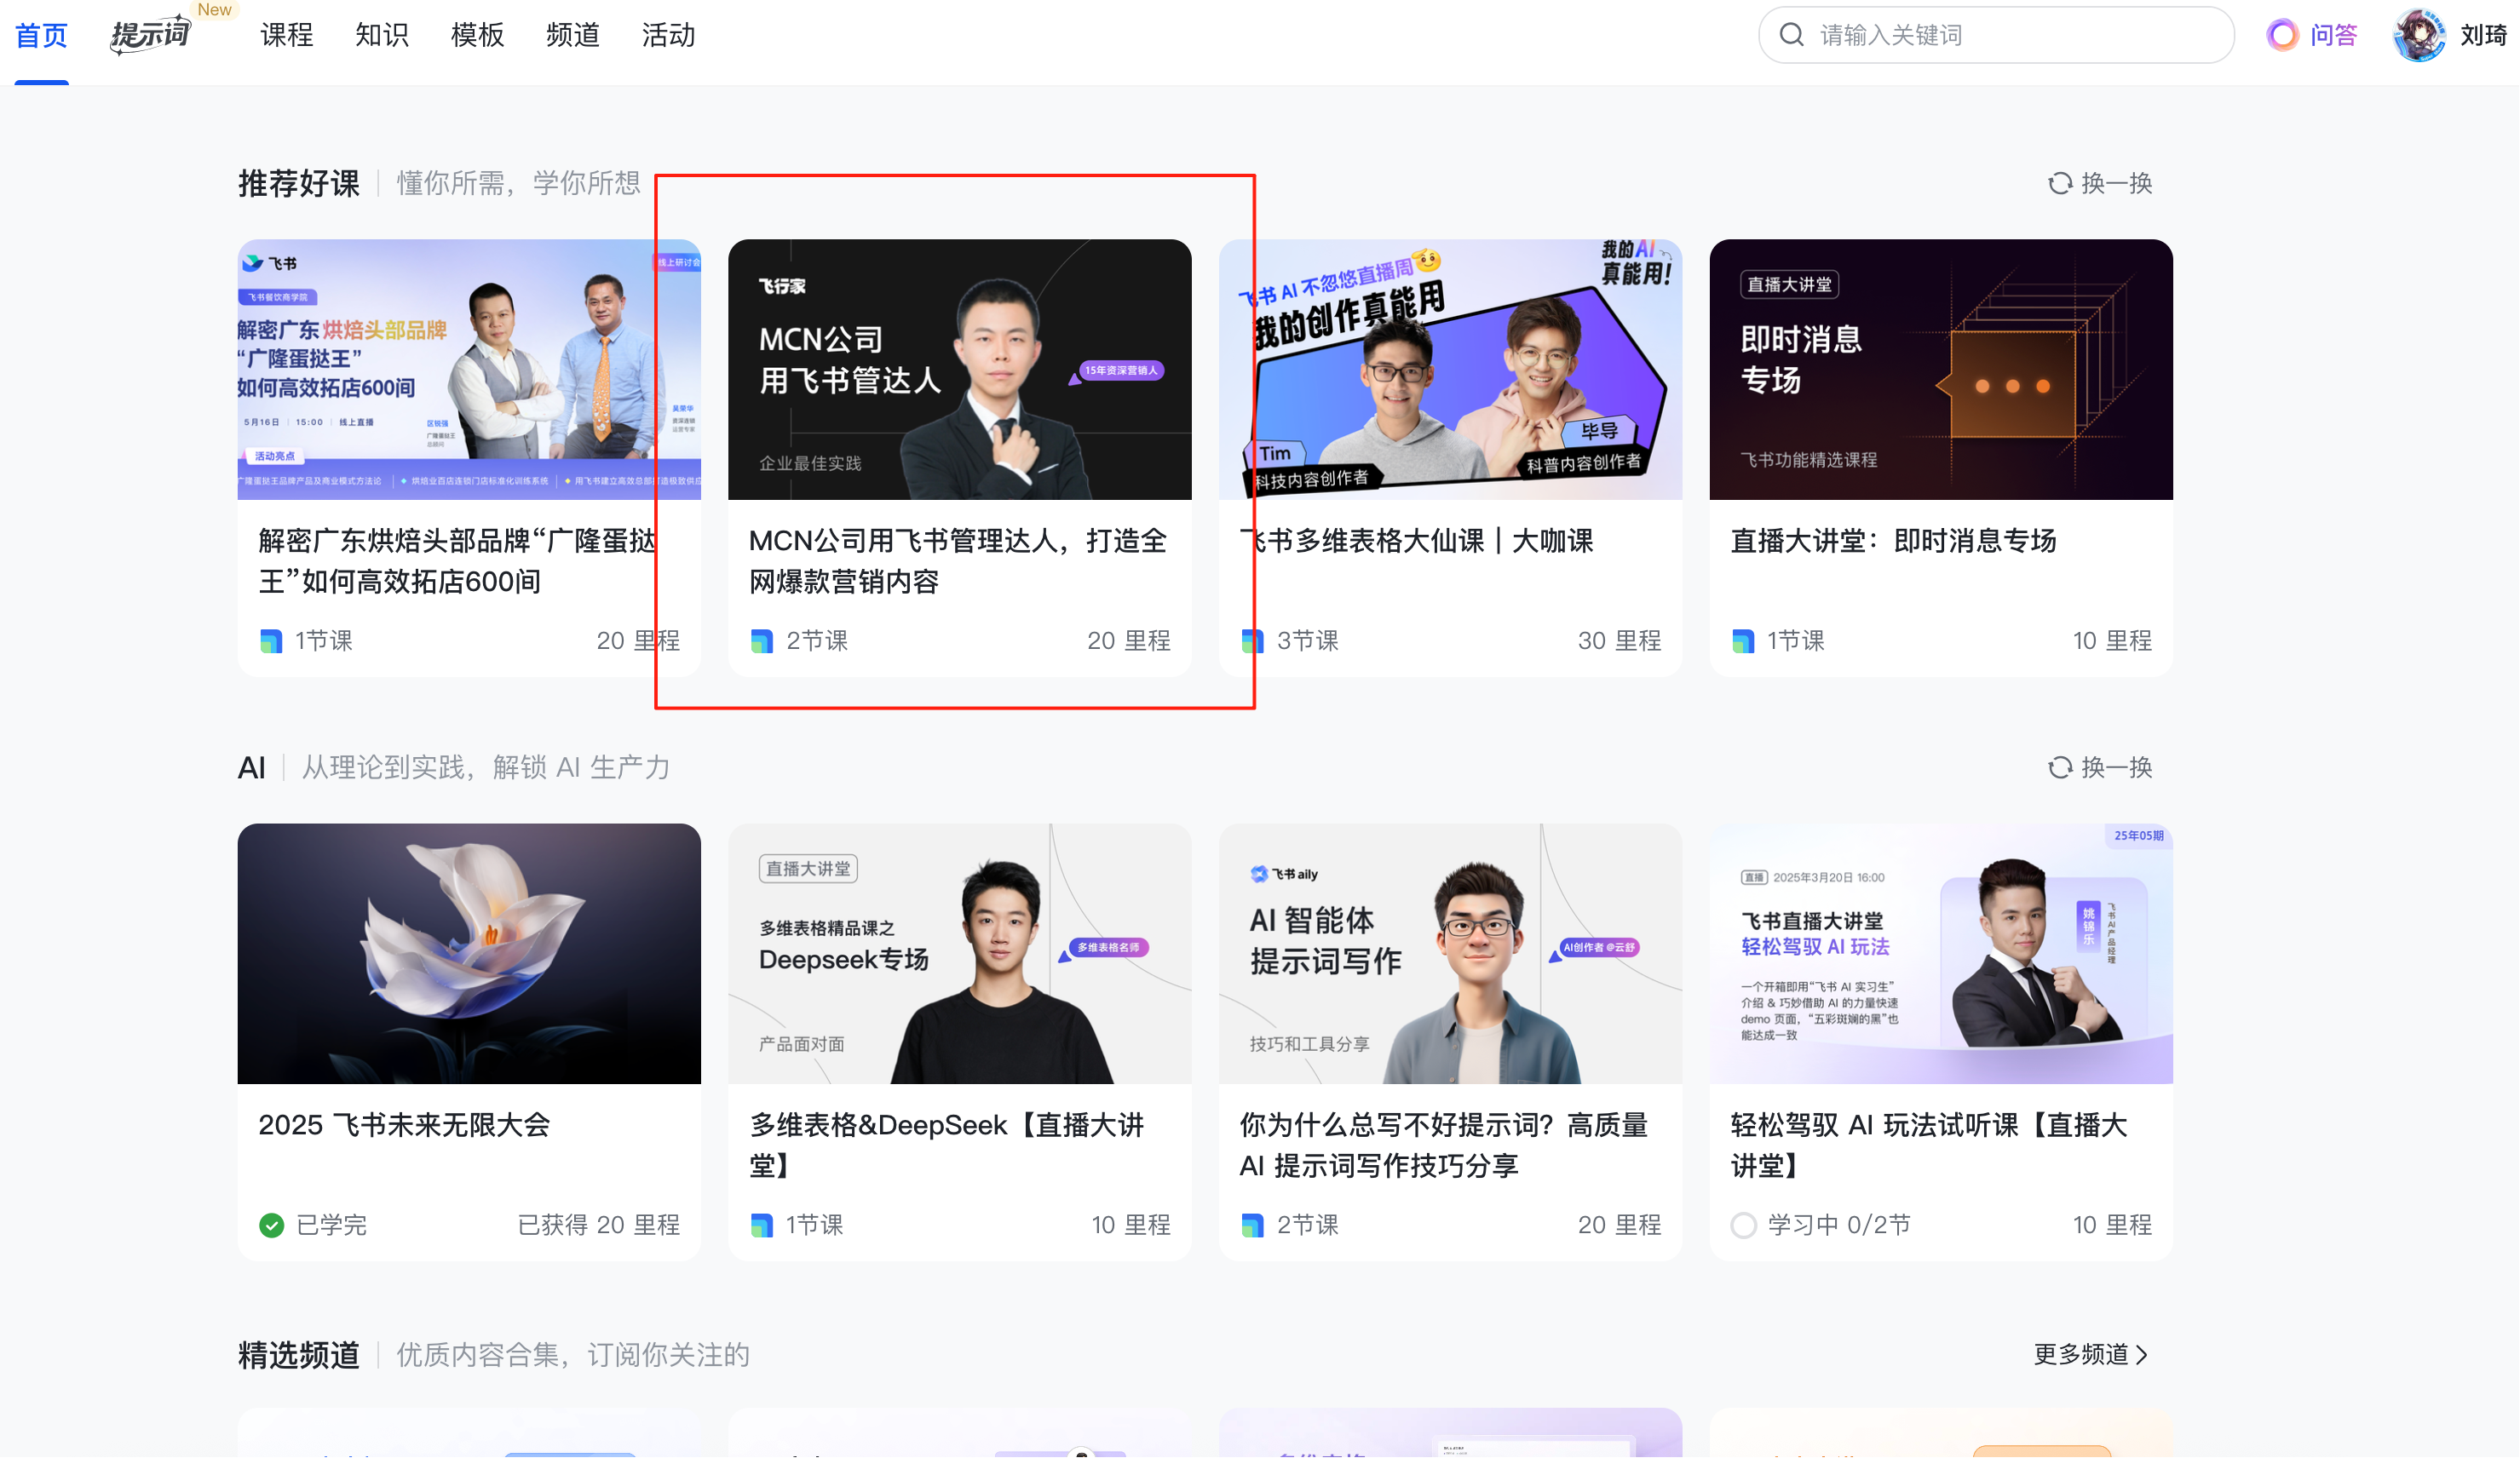The image size is (2520, 1458).
Task: Click 已获得 20 里程 text
Action: coord(598,1225)
